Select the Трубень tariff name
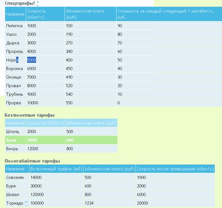This screenshot has width=222, height=208. (x=14, y=94)
